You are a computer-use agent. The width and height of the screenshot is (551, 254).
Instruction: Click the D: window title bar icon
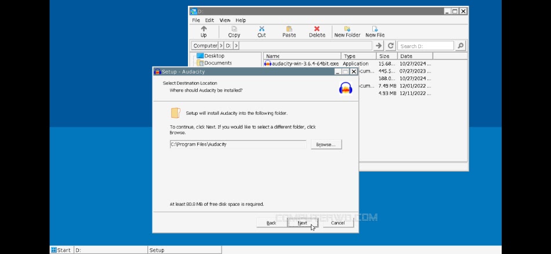(193, 11)
